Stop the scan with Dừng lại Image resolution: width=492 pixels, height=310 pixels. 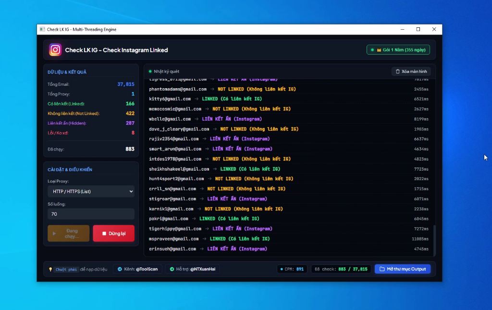coord(113,233)
